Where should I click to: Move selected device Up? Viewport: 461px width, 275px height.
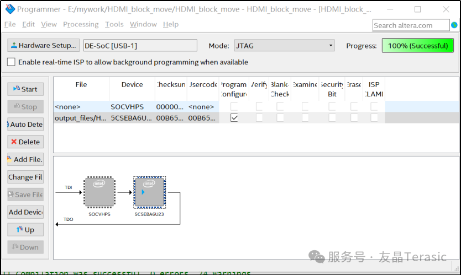point(25,230)
